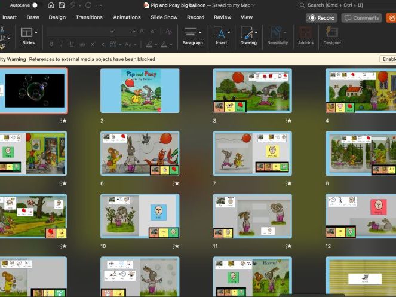The image size is (396, 297).
Task: Click the Save disk icon
Action: coord(62,5)
